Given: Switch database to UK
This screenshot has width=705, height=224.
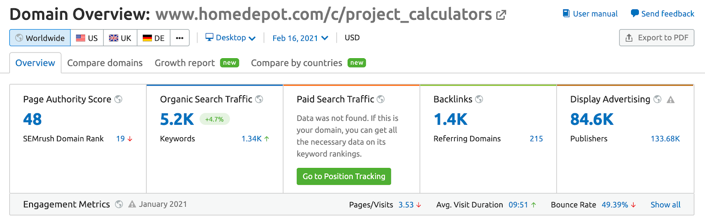Looking at the screenshot, I should (x=120, y=38).
